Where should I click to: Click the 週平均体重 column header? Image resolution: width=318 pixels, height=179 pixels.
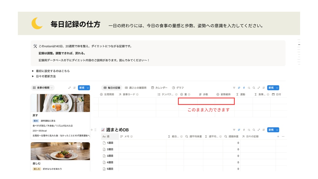(193, 136)
